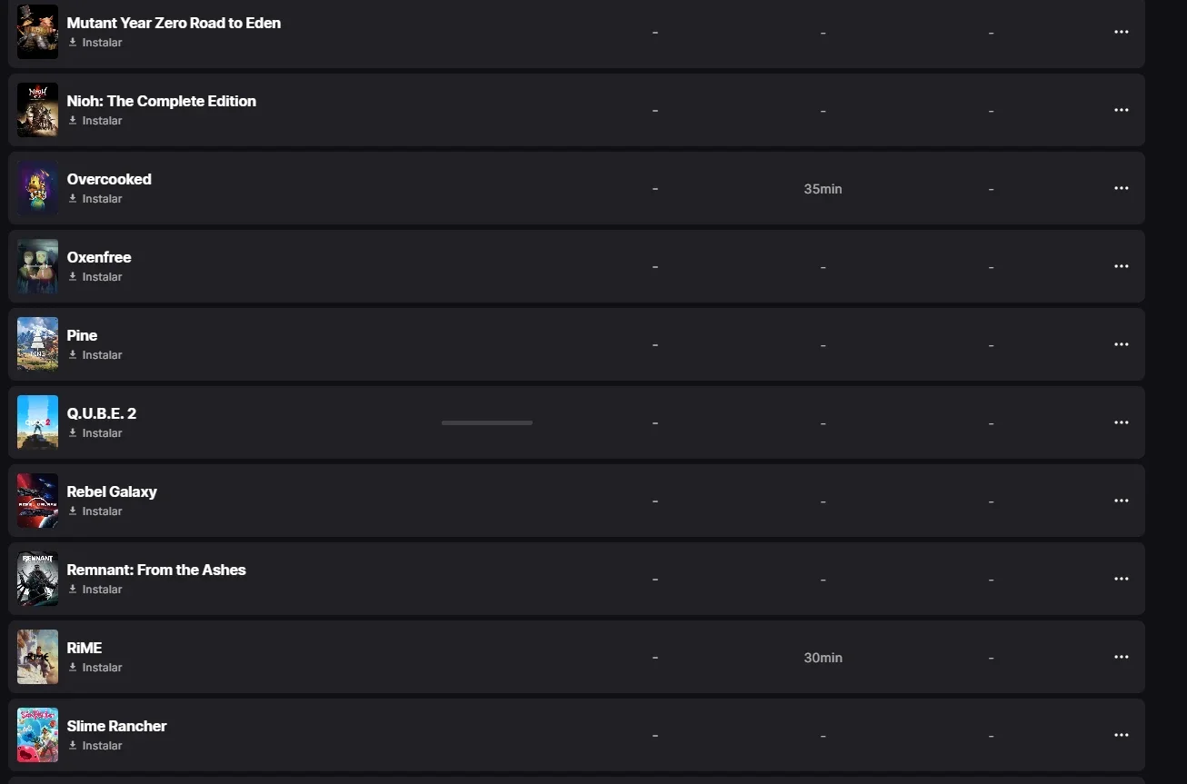Open the three-dot menu for Rebel Galaxy
Screen dimensions: 1187x784
click(1122, 501)
